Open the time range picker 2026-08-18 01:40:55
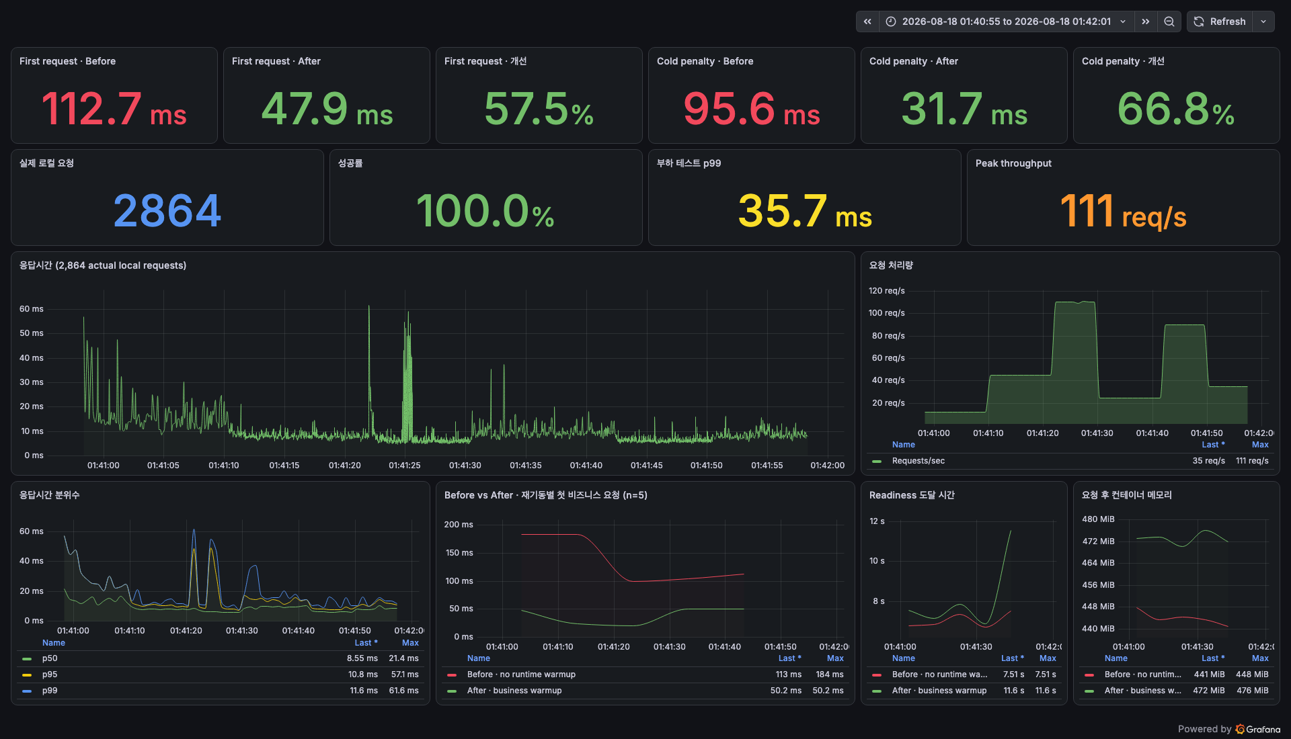 [x=1006, y=21]
